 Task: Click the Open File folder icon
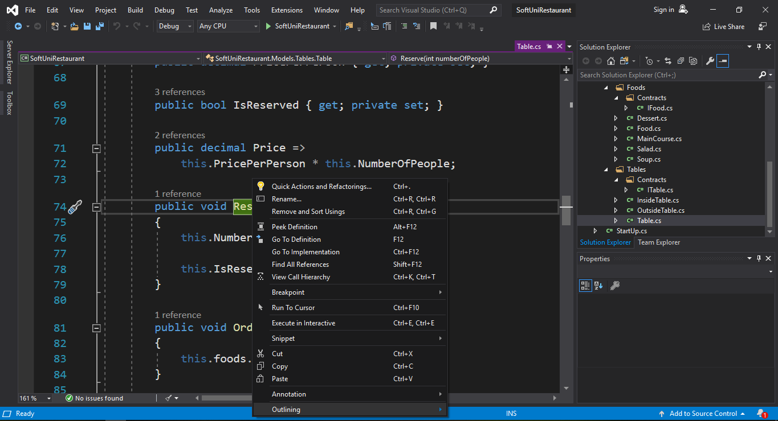coord(75,26)
